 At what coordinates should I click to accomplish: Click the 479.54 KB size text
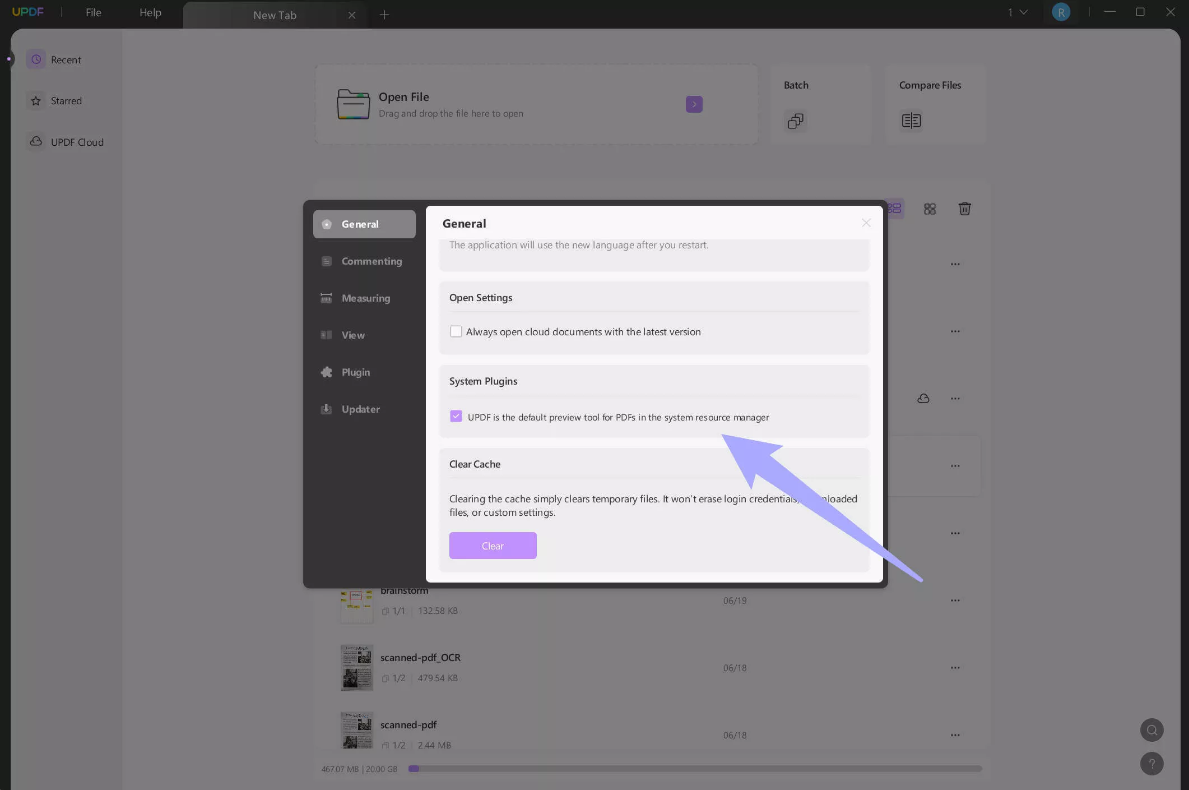pos(438,678)
